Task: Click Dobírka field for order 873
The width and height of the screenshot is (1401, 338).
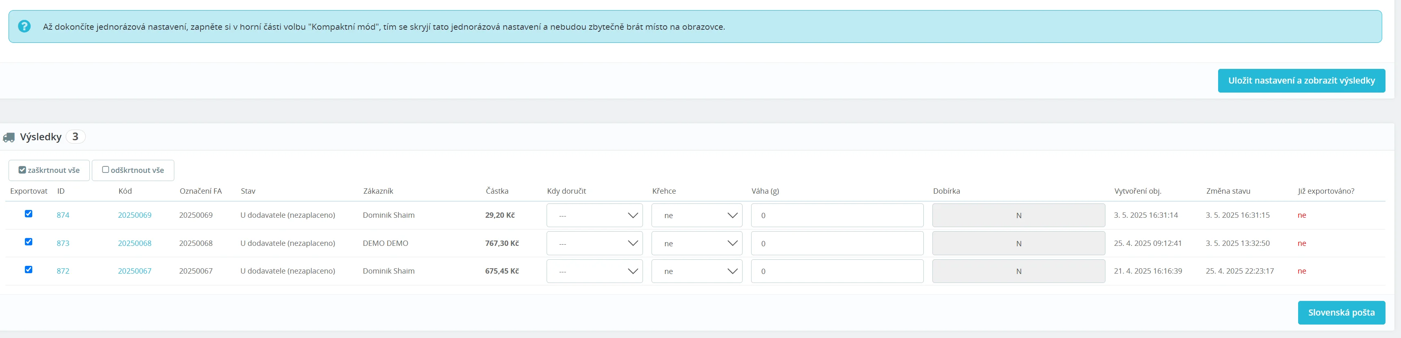Action: coord(1018,243)
